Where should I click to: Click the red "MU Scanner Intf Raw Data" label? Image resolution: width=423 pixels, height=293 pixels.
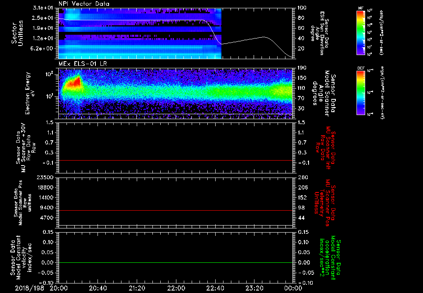tap(325, 148)
